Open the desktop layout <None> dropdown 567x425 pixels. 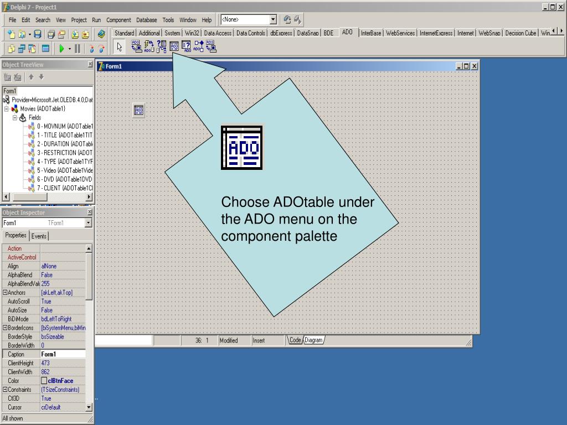pos(273,19)
